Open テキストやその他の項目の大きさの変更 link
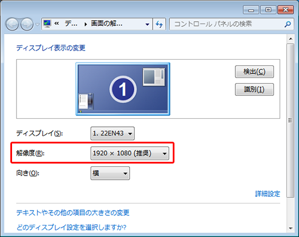 coord(73,213)
